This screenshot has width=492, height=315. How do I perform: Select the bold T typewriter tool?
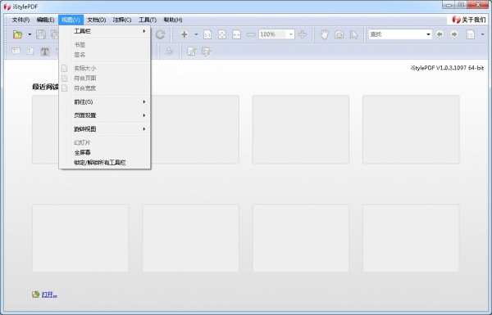click(45, 52)
